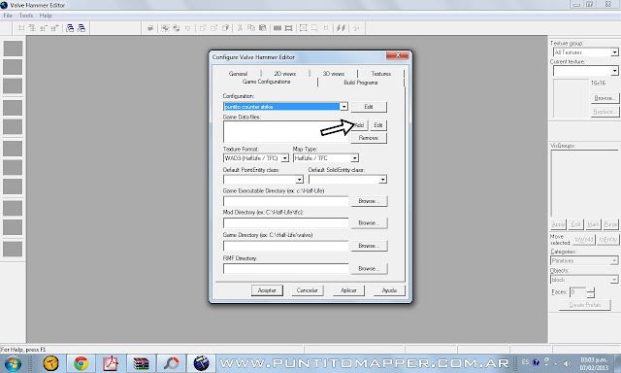Viewport: 621px width, 373px height.
Task: Open Adobe Acrobat from the taskbar
Action: click(x=111, y=362)
